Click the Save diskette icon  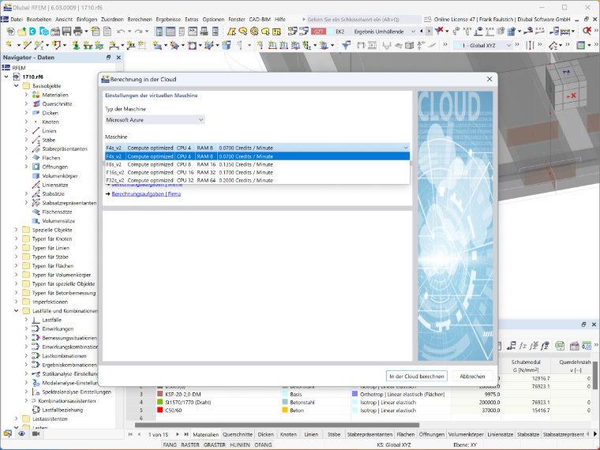[66, 32]
